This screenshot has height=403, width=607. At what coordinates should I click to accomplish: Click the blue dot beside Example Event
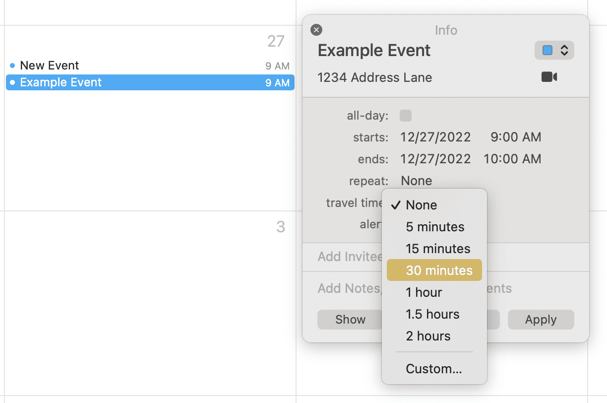coord(12,83)
